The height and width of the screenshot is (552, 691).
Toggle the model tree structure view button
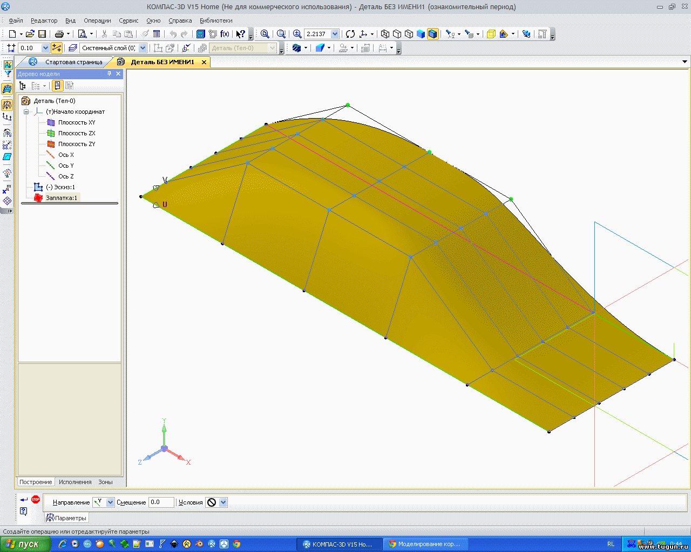click(23, 86)
